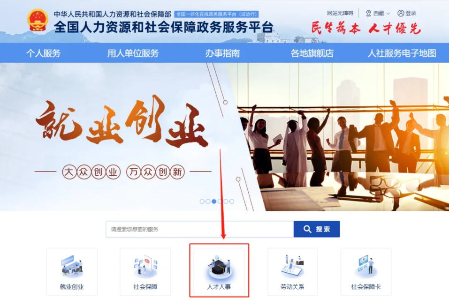The width and height of the screenshot is (449, 306).
Task: Open the highlighted 人才人事 service icon
Action: coord(219,271)
